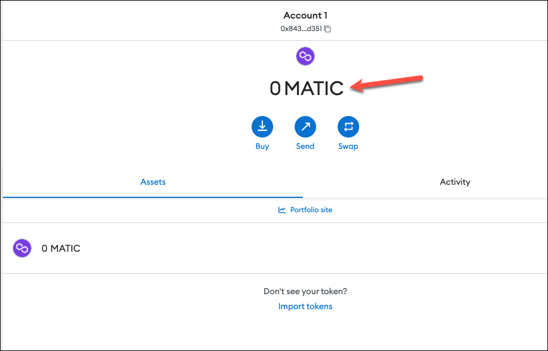Open the Portfolio site link
Image resolution: width=548 pixels, height=351 pixels.
[x=305, y=210]
